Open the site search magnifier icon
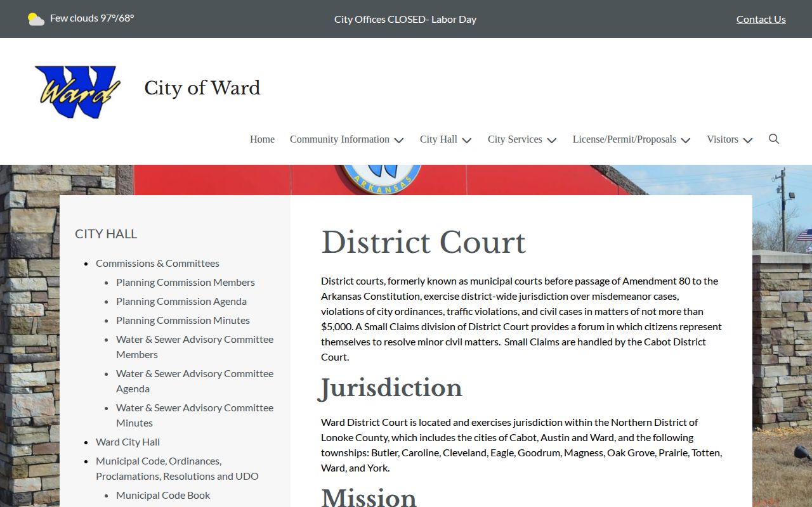 [x=774, y=139]
